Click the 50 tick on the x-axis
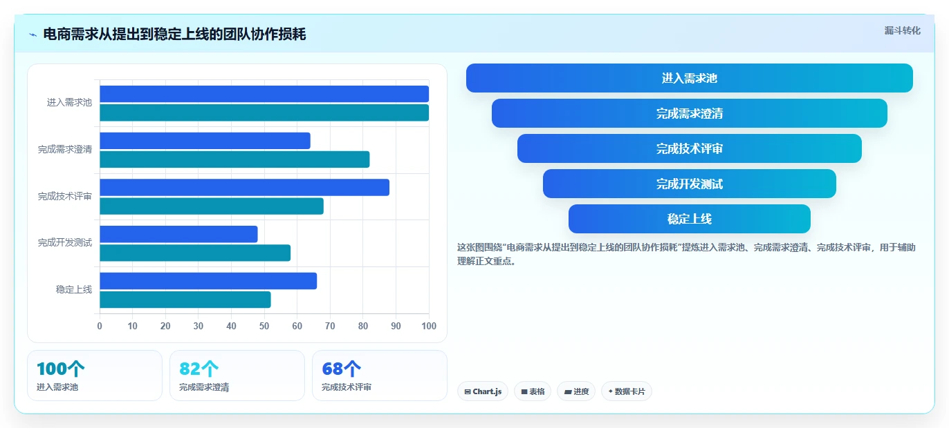The width and height of the screenshot is (949, 428). pos(264,326)
